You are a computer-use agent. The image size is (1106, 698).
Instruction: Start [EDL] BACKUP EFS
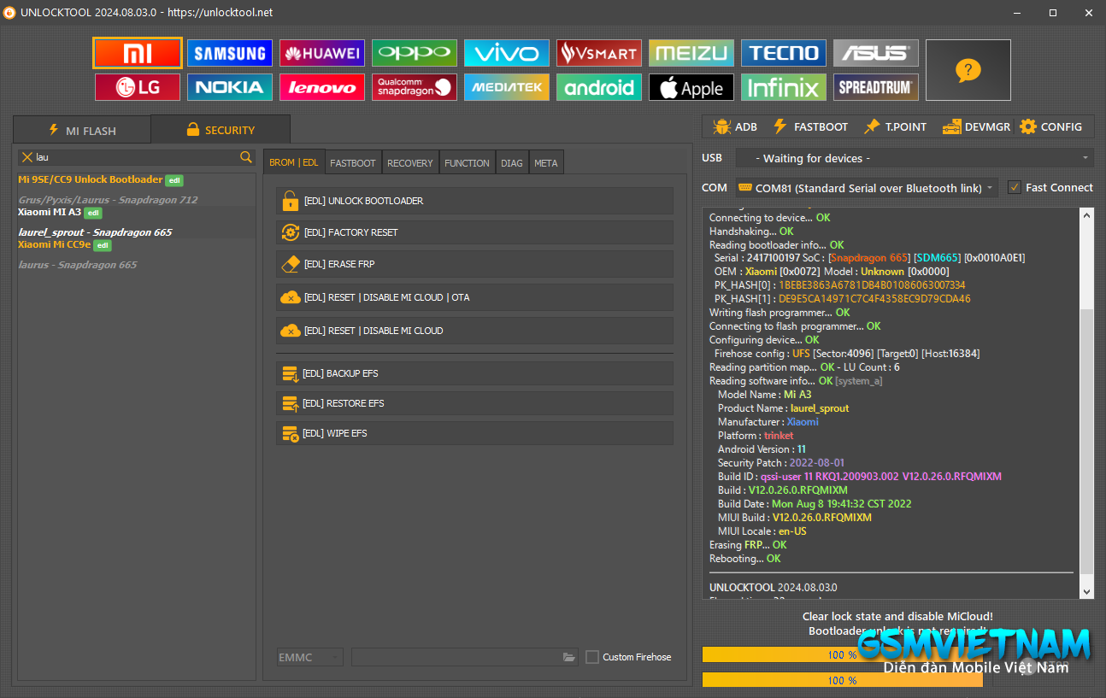pyautogui.click(x=474, y=373)
